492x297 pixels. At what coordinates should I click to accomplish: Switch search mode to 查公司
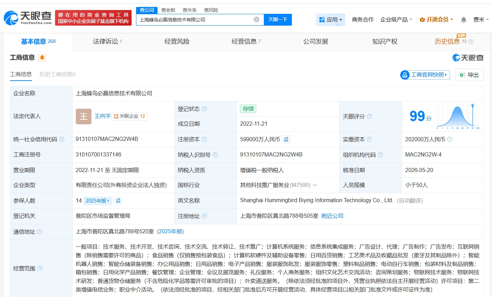coord(147,10)
